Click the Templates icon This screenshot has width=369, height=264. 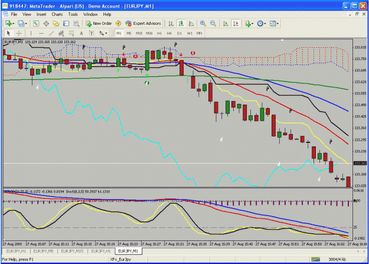click(x=273, y=24)
